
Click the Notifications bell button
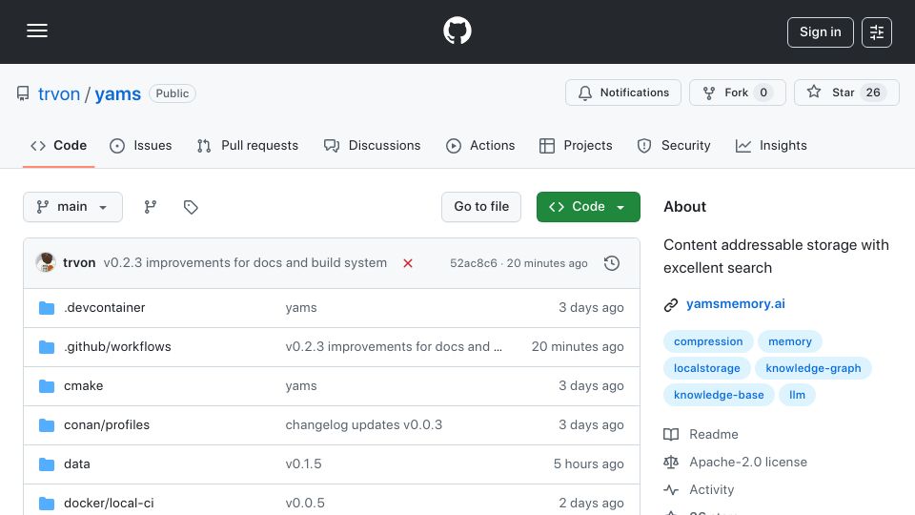(x=622, y=93)
